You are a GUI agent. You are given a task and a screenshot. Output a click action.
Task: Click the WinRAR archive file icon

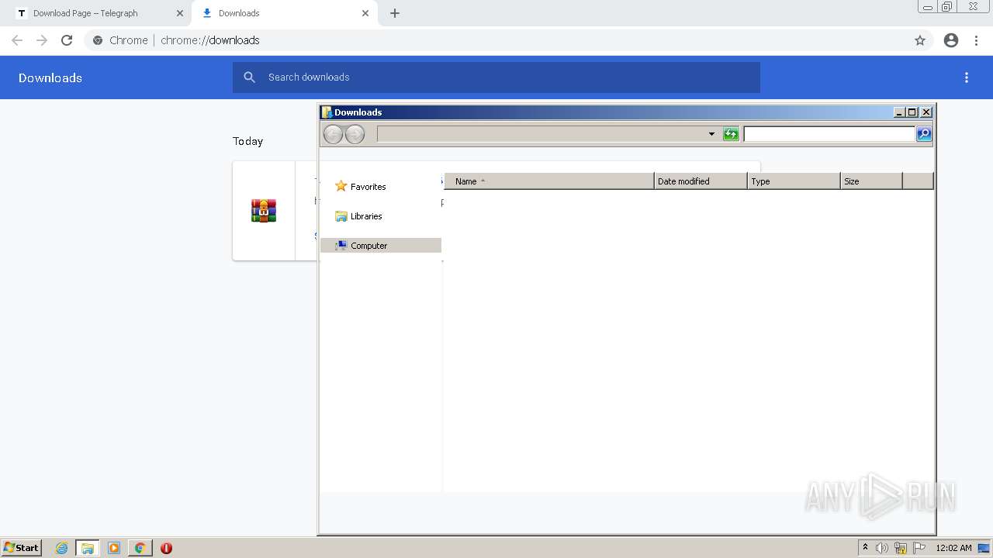coord(264,211)
